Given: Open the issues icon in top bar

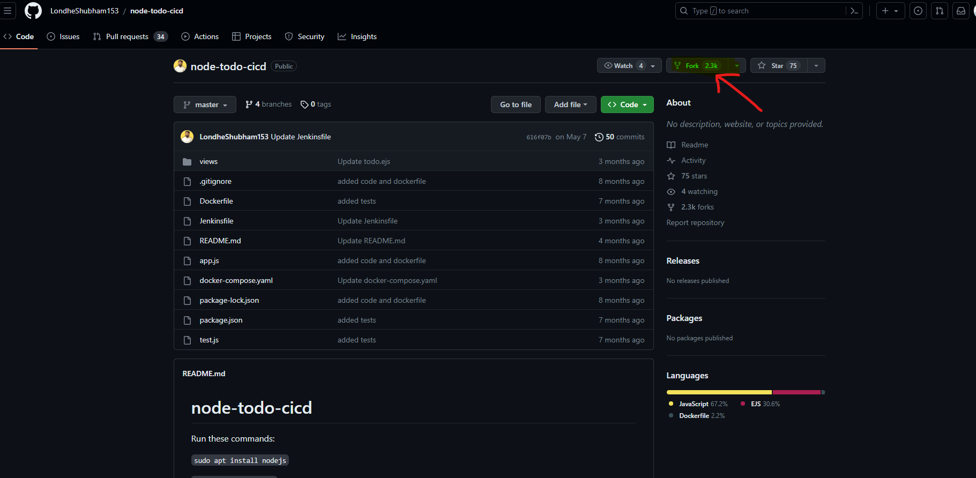Looking at the screenshot, I should pos(918,11).
